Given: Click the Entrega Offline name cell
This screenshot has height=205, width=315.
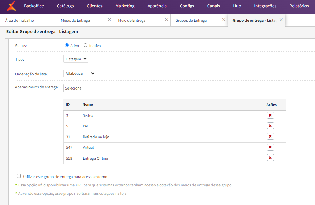Looking at the screenshot, I should [x=172, y=158].
